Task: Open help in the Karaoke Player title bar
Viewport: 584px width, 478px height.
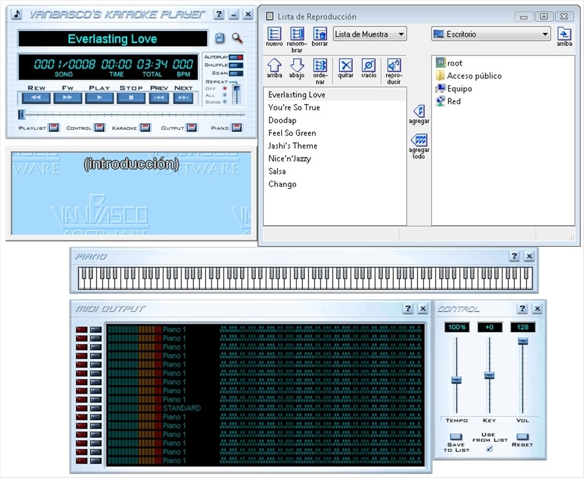Action: click(x=219, y=14)
